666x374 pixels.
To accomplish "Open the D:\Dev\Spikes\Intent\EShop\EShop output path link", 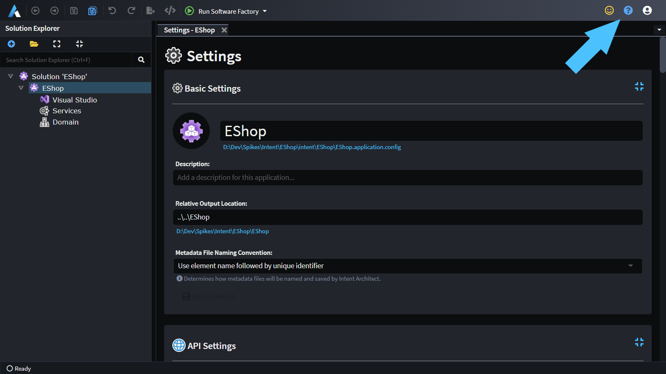I will (x=223, y=231).
